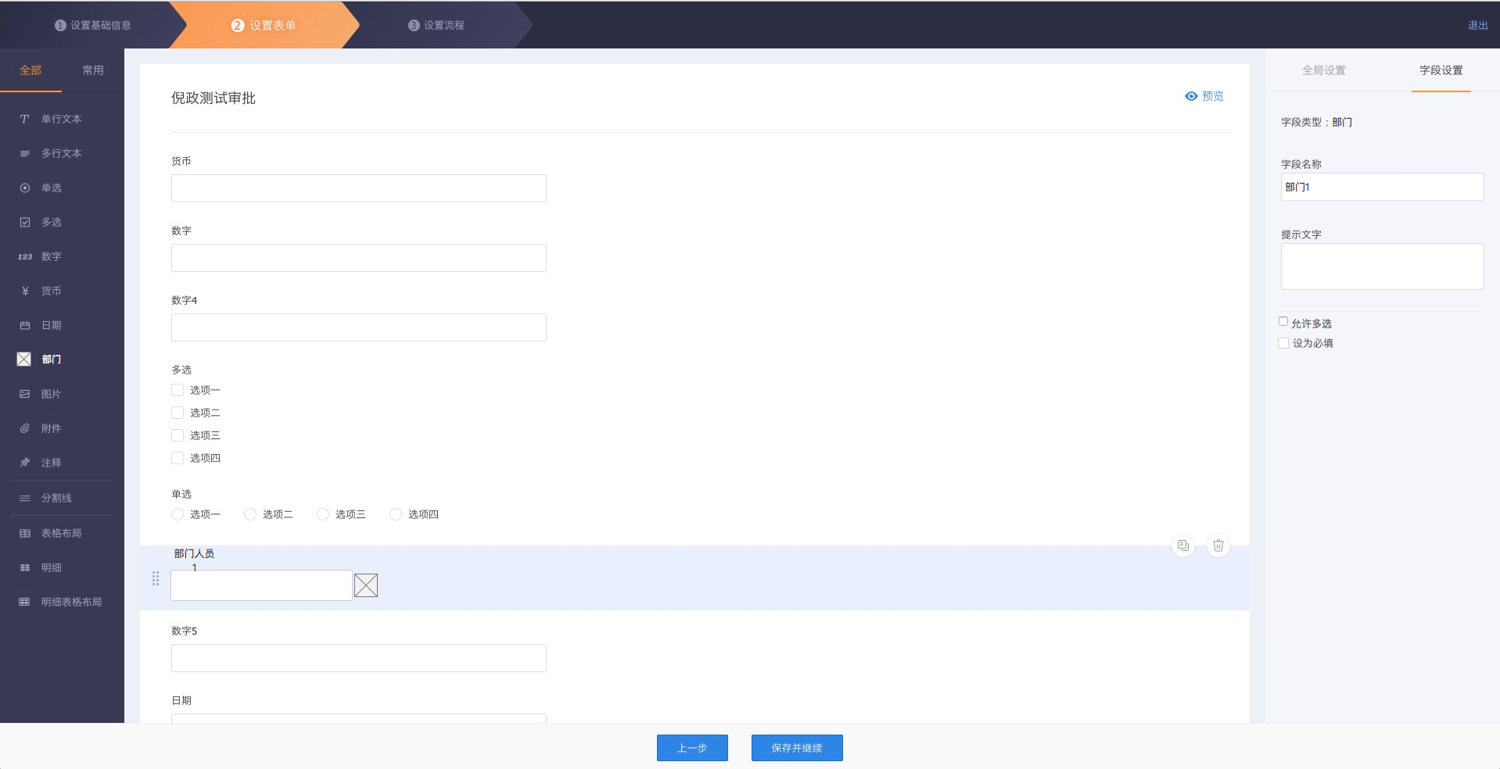Click the drag handle of 部门人员 row
The image size is (1500, 769).
pyautogui.click(x=156, y=578)
